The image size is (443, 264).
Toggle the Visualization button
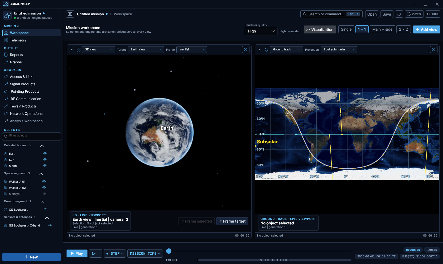click(x=320, y=29)
